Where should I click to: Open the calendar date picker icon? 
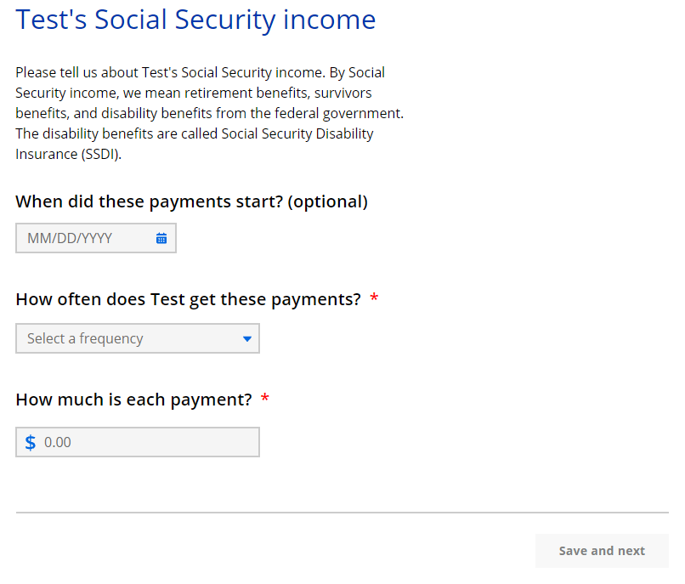161,239
